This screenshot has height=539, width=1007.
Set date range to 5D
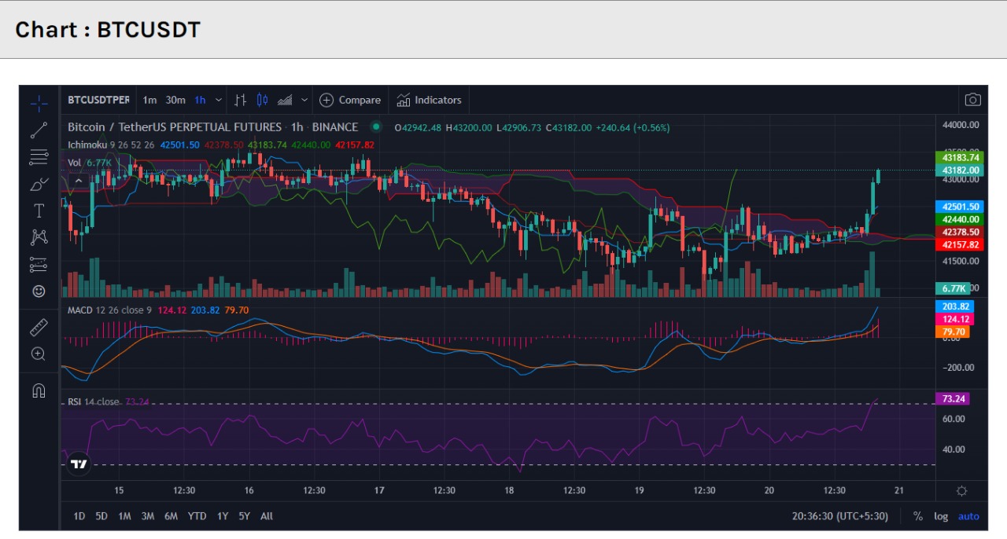101,516
